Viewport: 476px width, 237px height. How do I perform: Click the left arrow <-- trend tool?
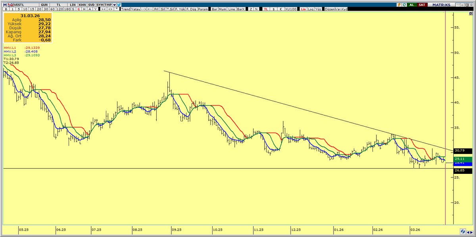tap(150, 9)
